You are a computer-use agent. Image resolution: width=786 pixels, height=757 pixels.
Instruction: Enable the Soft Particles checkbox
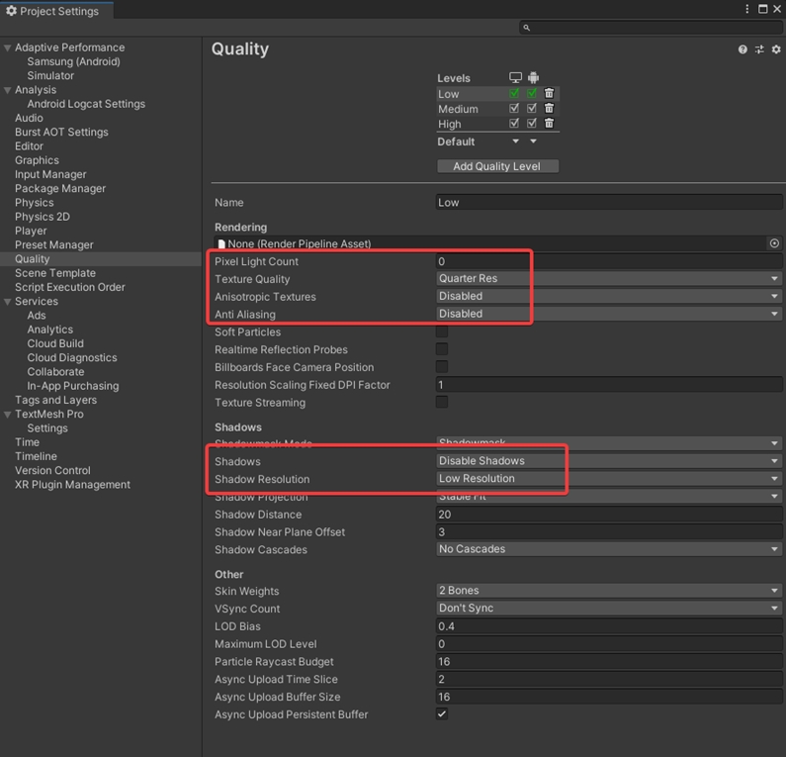coord(442,331)
